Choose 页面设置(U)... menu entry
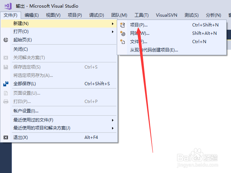The height and width of the screenshot is (173, 231). click(59, 93)
